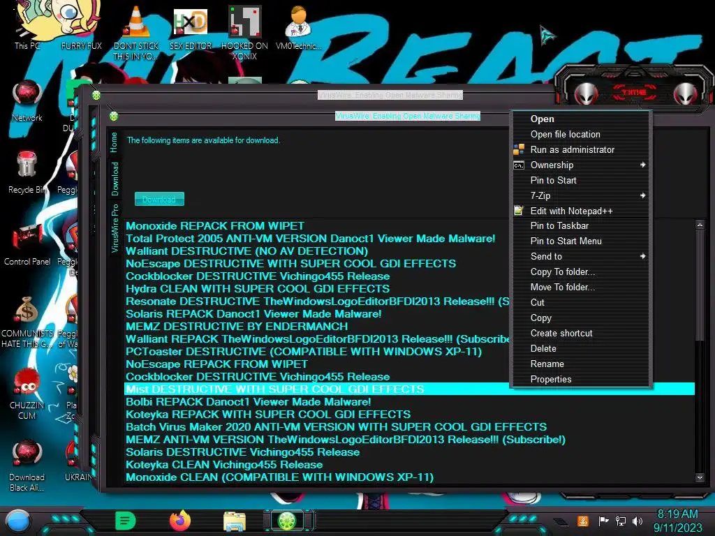Open the Recycle Bin desktop icon
Image resolution: width=715 pixels, height=536 pixels.
pyautogui.click(x=27, y=172)
